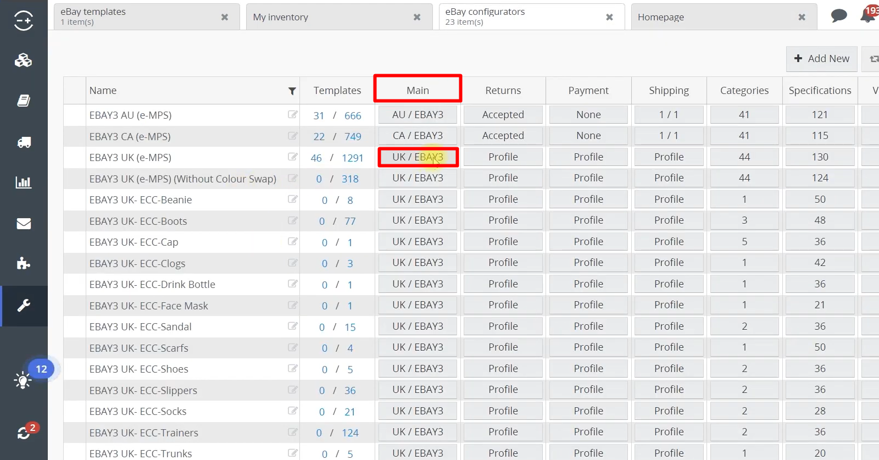Viewport: 879px width, 460px height.
Task: Click the Add New button
Action: 822,59
